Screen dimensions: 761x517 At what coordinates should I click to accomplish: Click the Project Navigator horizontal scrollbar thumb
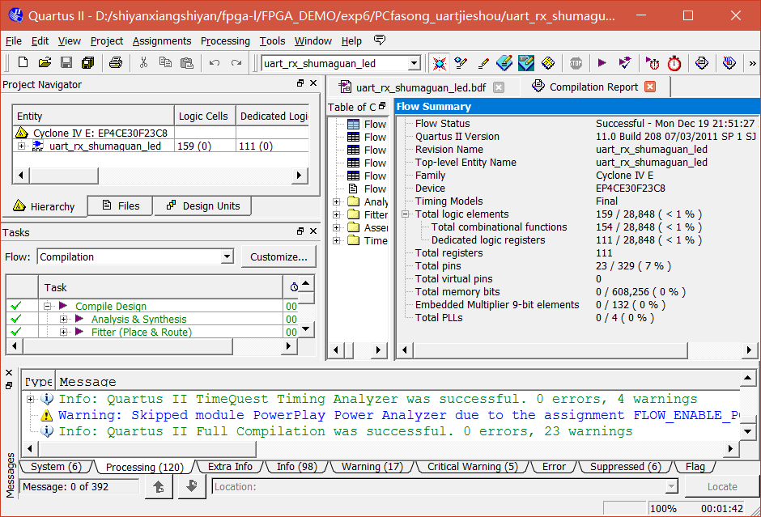point(64,175)
